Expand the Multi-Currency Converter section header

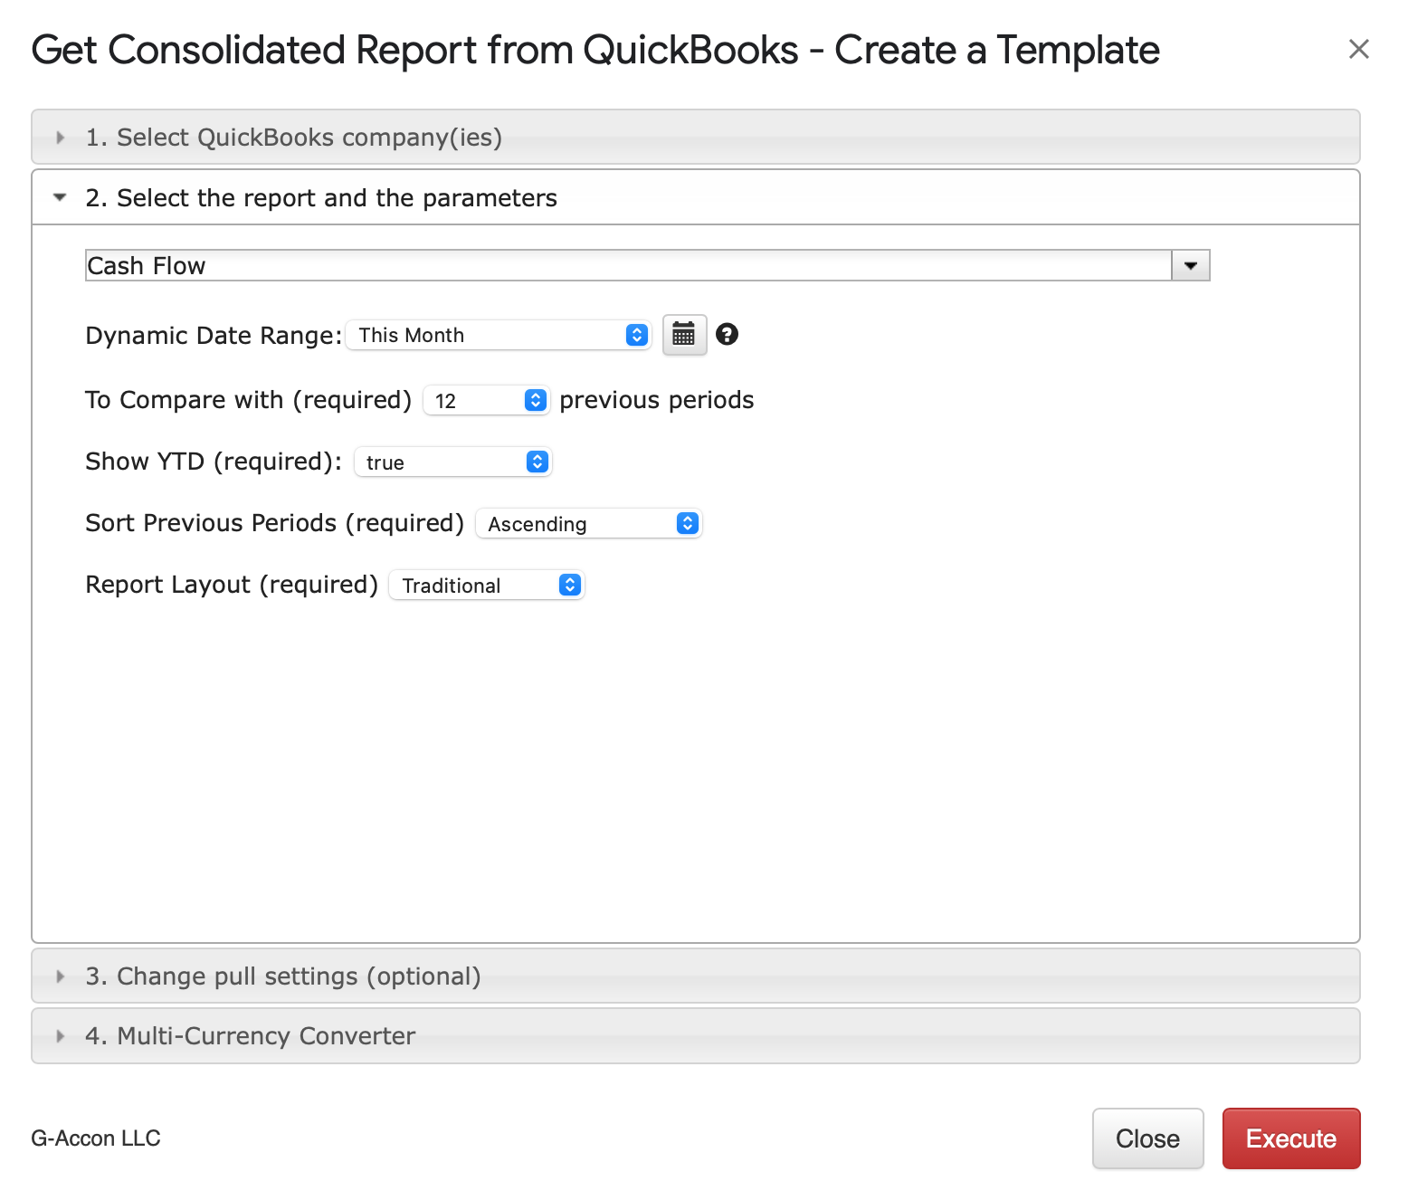point(266,1036)
